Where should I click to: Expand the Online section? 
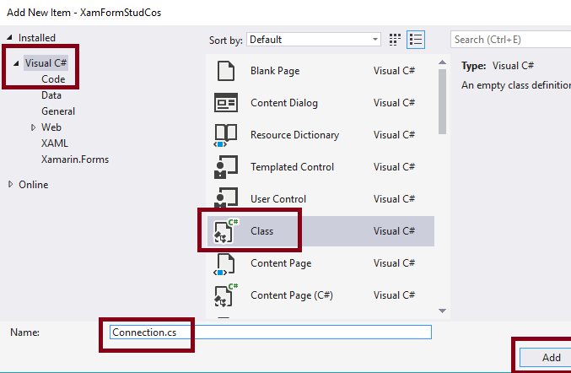[x=11, y=185]
